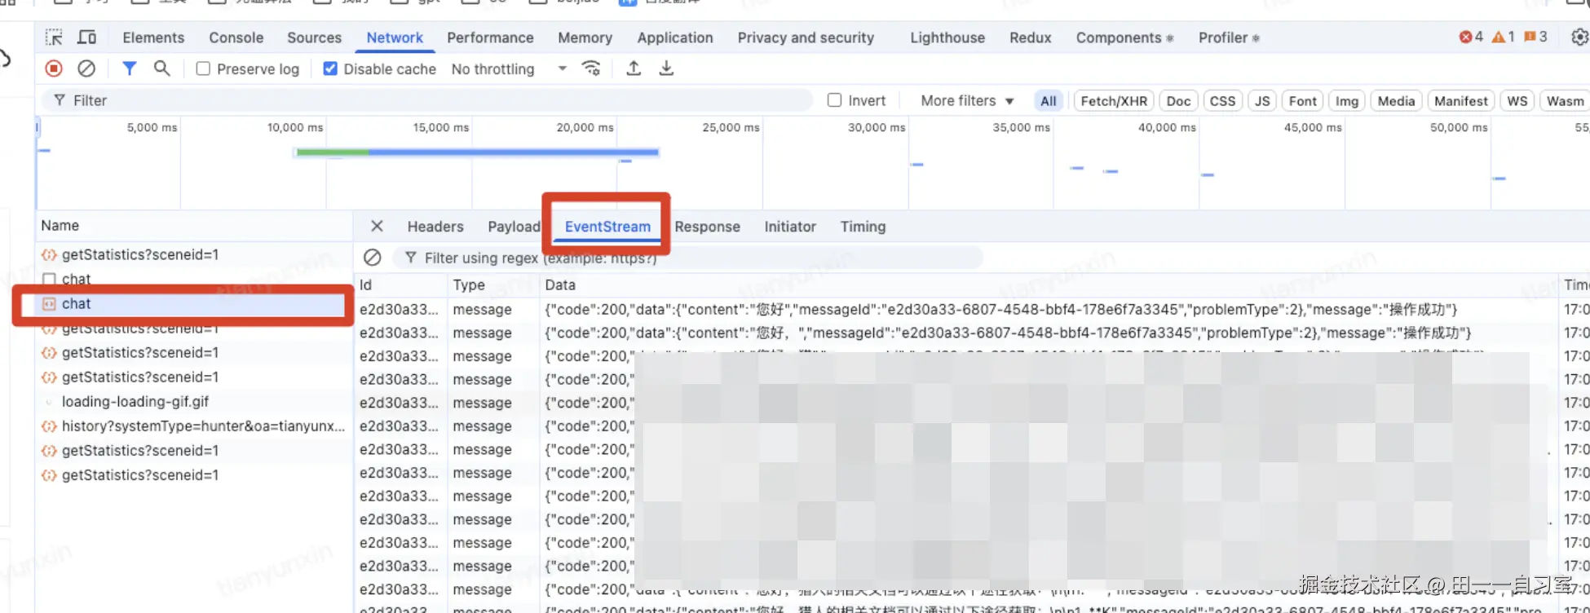Show the 1 warning indicator

click(x=1504, y=37)
